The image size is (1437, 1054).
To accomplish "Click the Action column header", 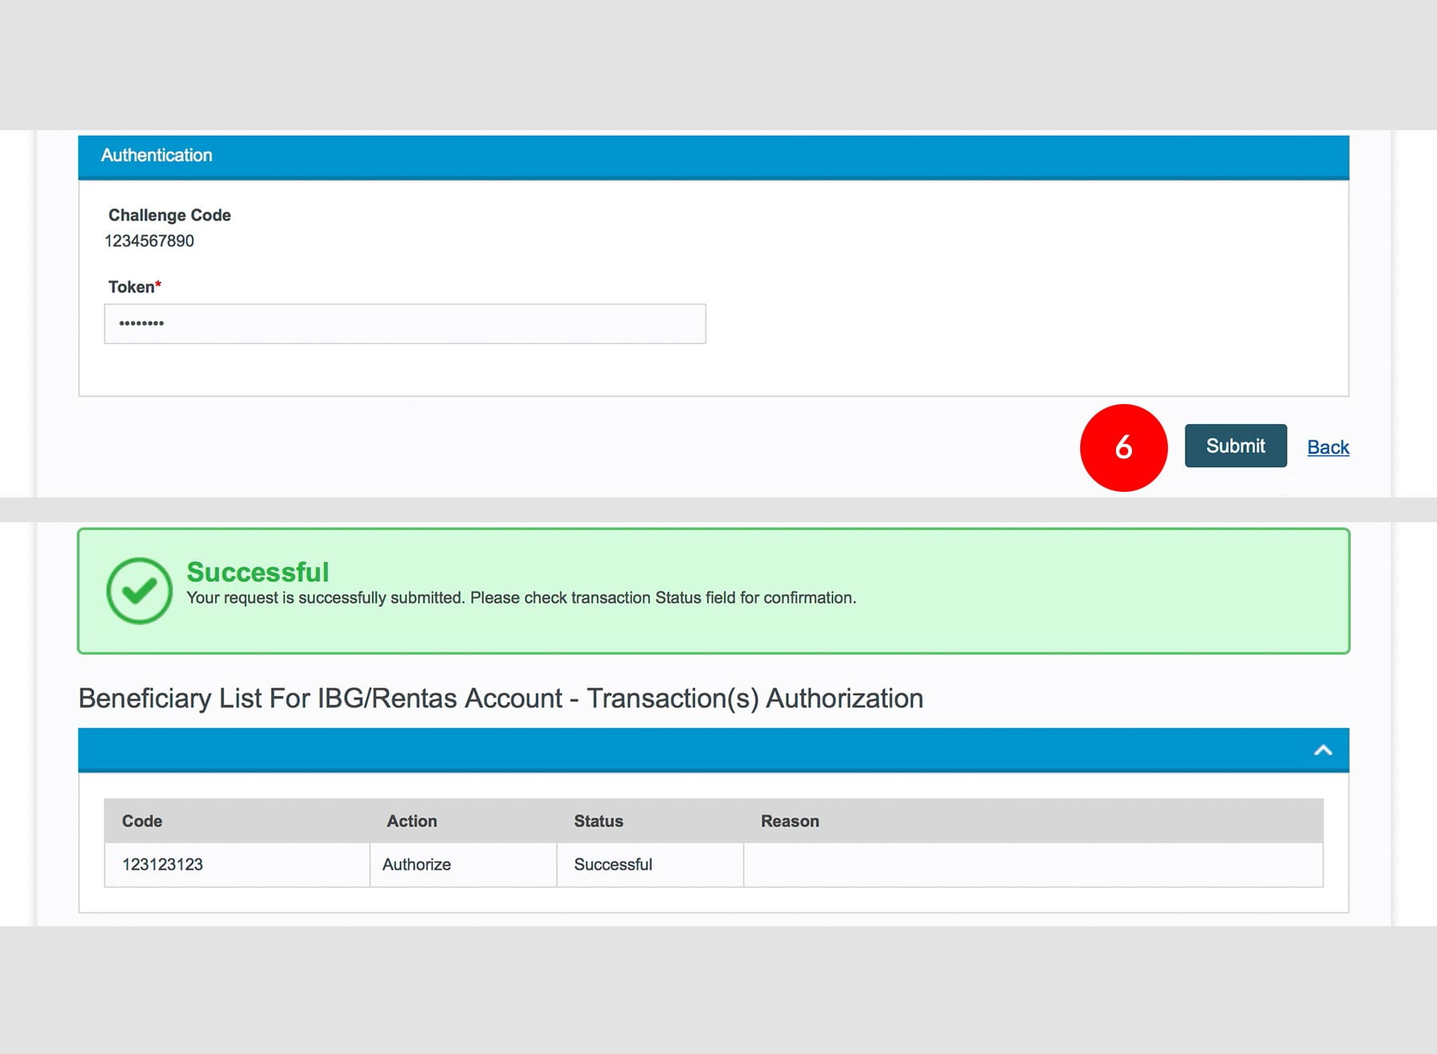I will [x=412, y=821].
